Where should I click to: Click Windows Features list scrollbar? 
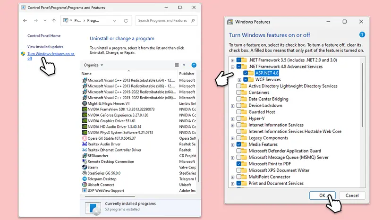click(x=363, y=95)
